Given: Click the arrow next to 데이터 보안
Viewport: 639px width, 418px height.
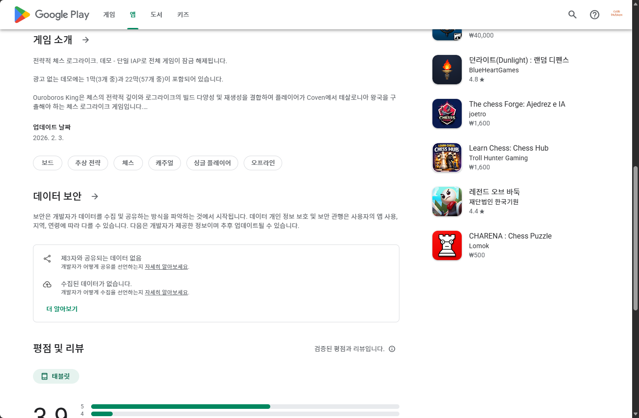Looking at the screenshot, I should [95, 196].
